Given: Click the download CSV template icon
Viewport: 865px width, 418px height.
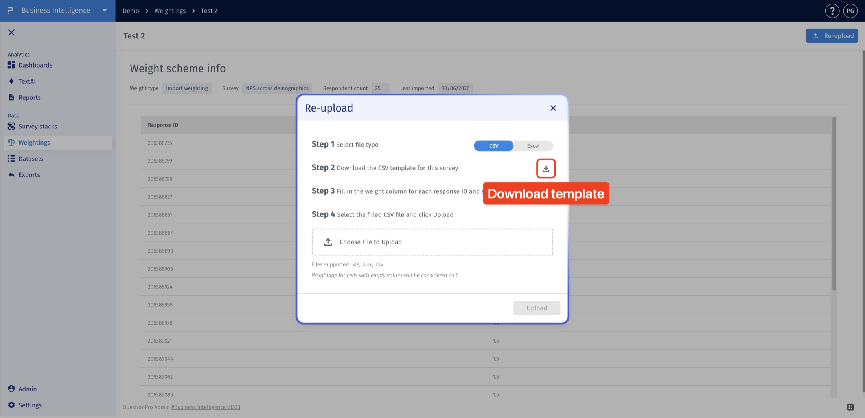Looking at the screenshot, I should [546, 169].
